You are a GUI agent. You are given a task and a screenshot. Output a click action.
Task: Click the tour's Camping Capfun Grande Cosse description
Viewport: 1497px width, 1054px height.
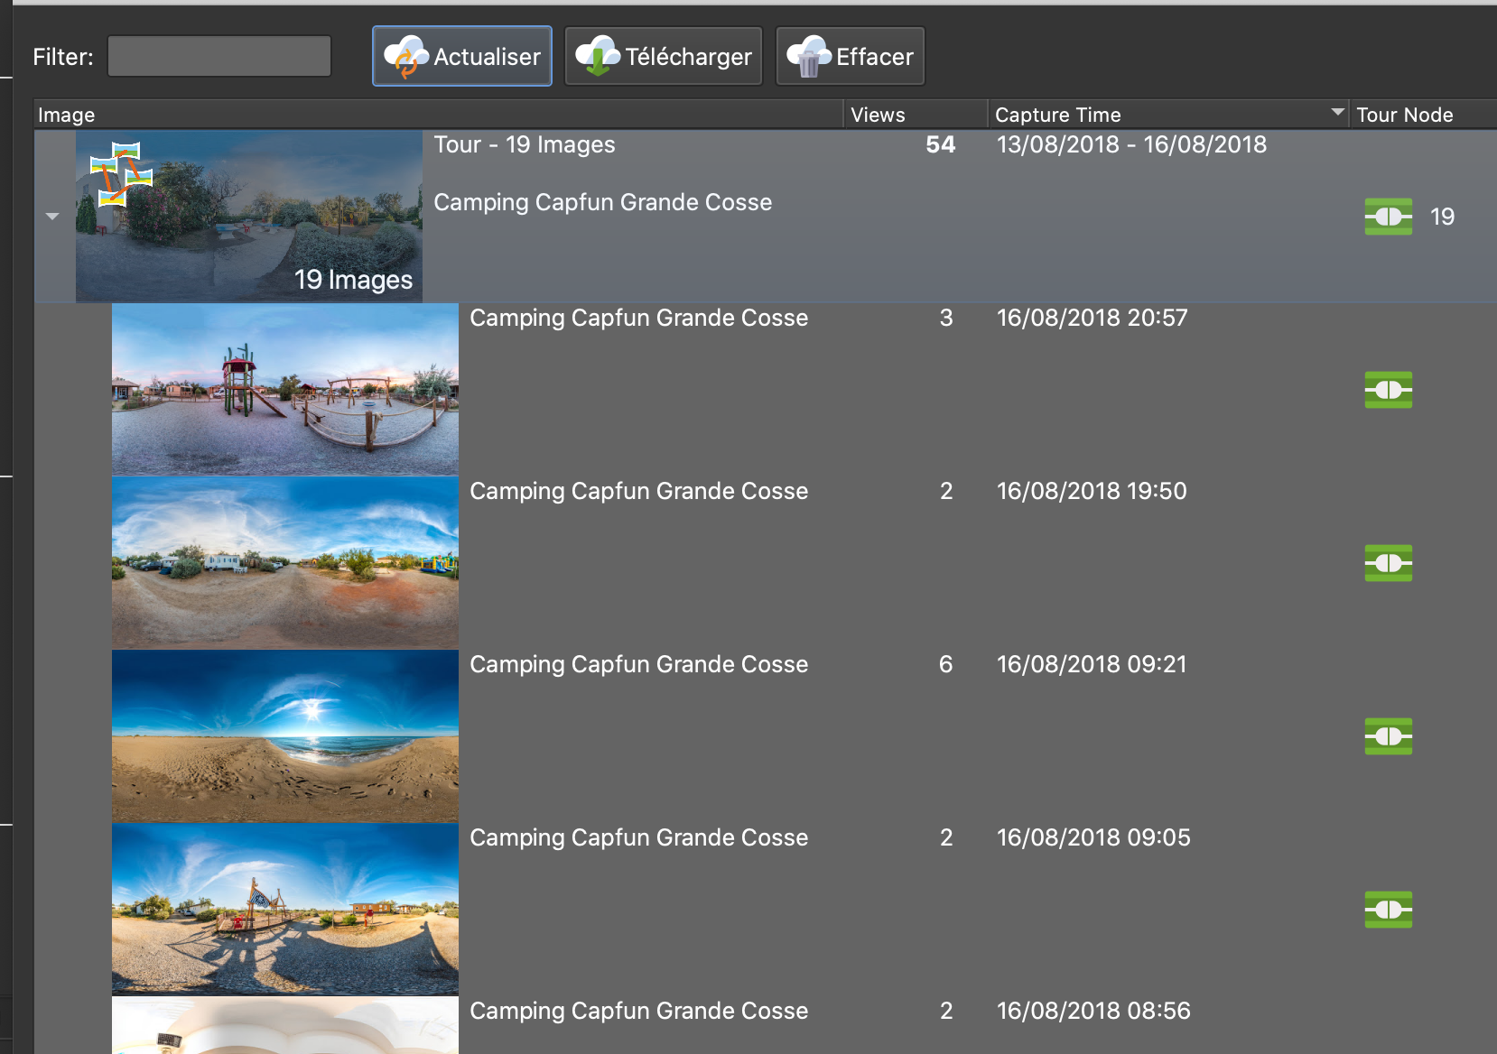point(603,202)
